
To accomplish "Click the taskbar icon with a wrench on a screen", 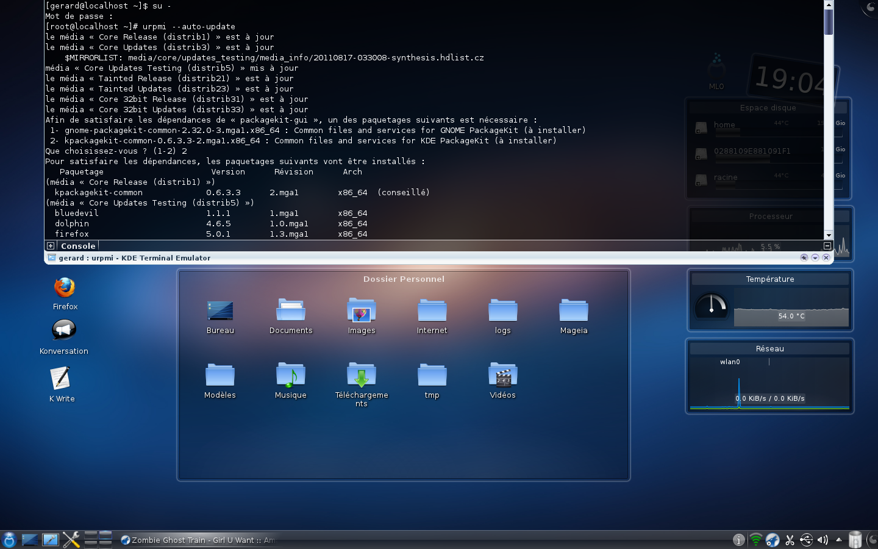I will click(51, 540).
